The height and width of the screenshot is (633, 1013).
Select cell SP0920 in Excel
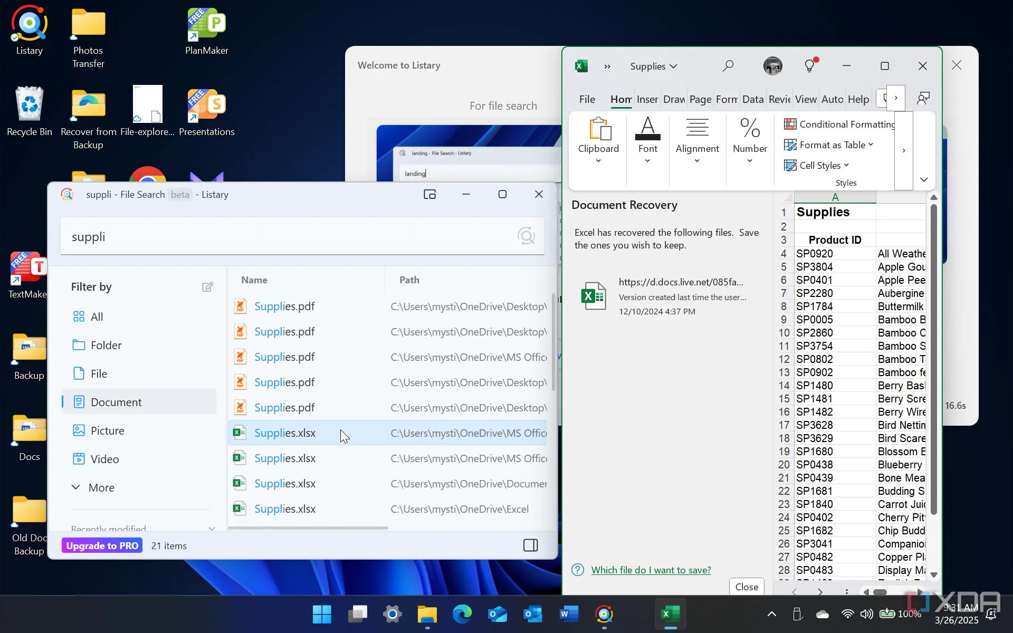pyautogui.click(x=835, y=254)
